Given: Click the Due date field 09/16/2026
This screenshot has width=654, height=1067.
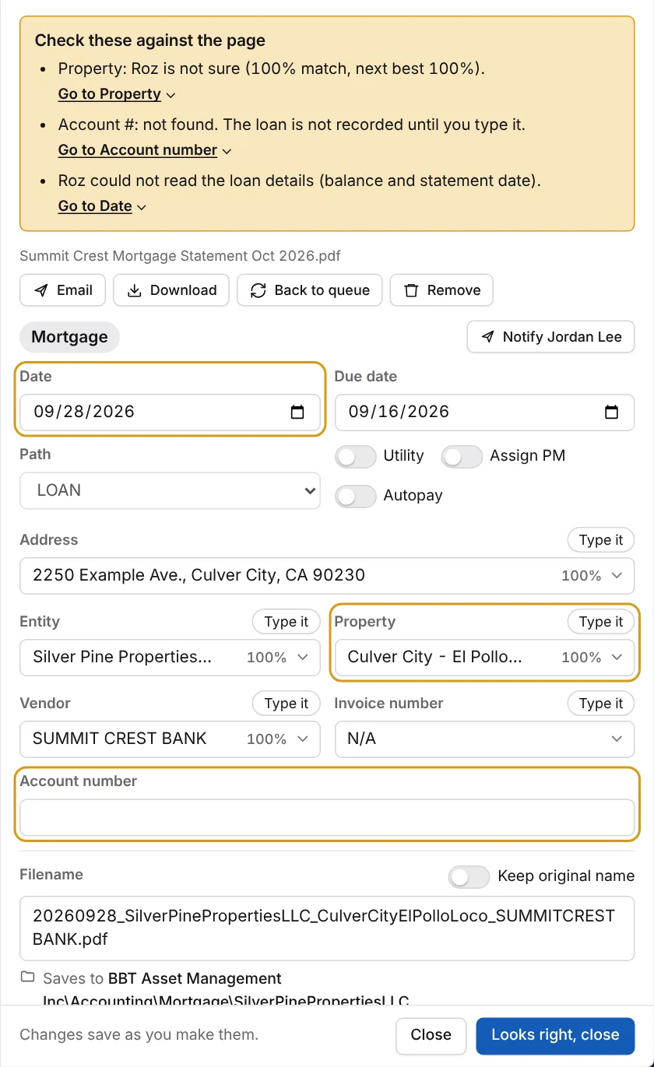Looking at the screenshot, I should [x=484, y=412].
